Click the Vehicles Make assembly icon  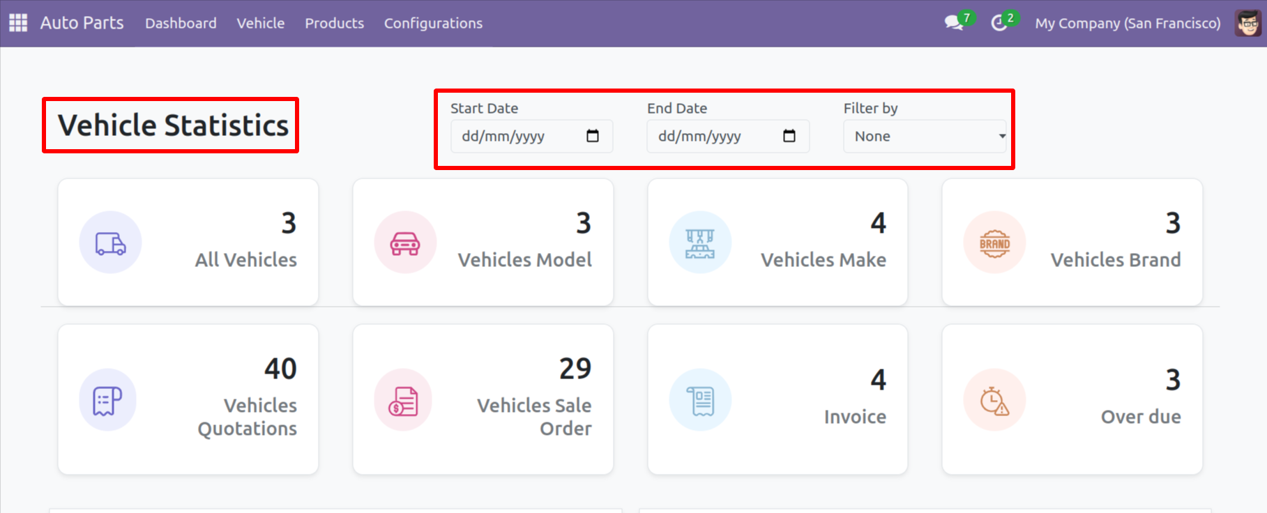(700, 243)
